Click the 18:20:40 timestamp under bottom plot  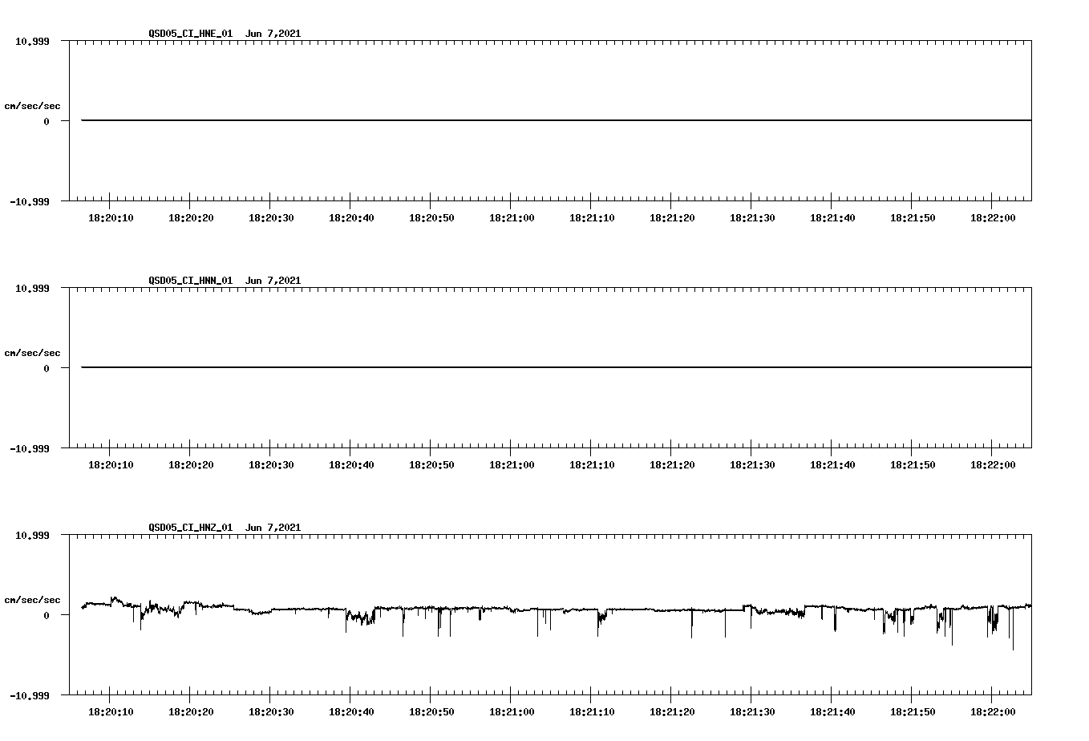(x=351, y=711)
